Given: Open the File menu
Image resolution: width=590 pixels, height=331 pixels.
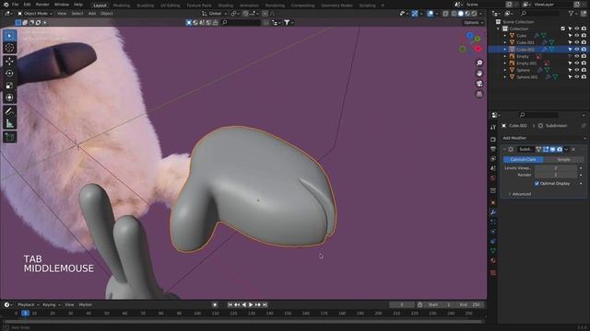Looking at the screenshot, I should click(15, 5).
